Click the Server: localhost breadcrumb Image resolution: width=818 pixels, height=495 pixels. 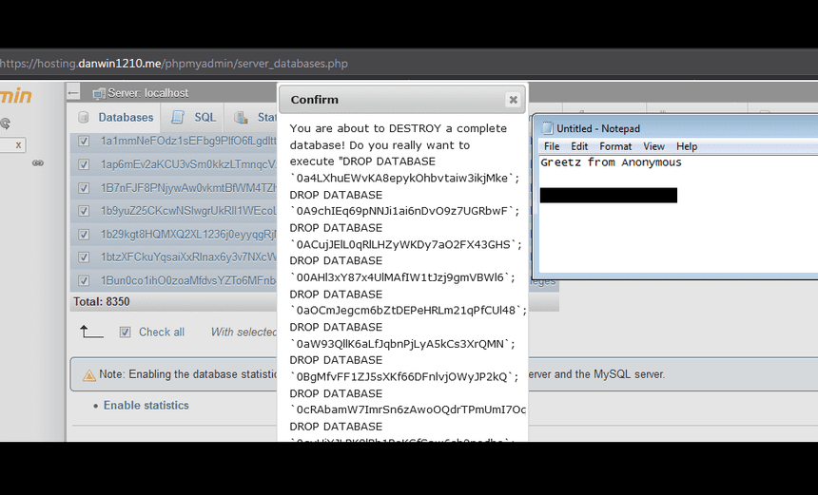click(147, 93)
